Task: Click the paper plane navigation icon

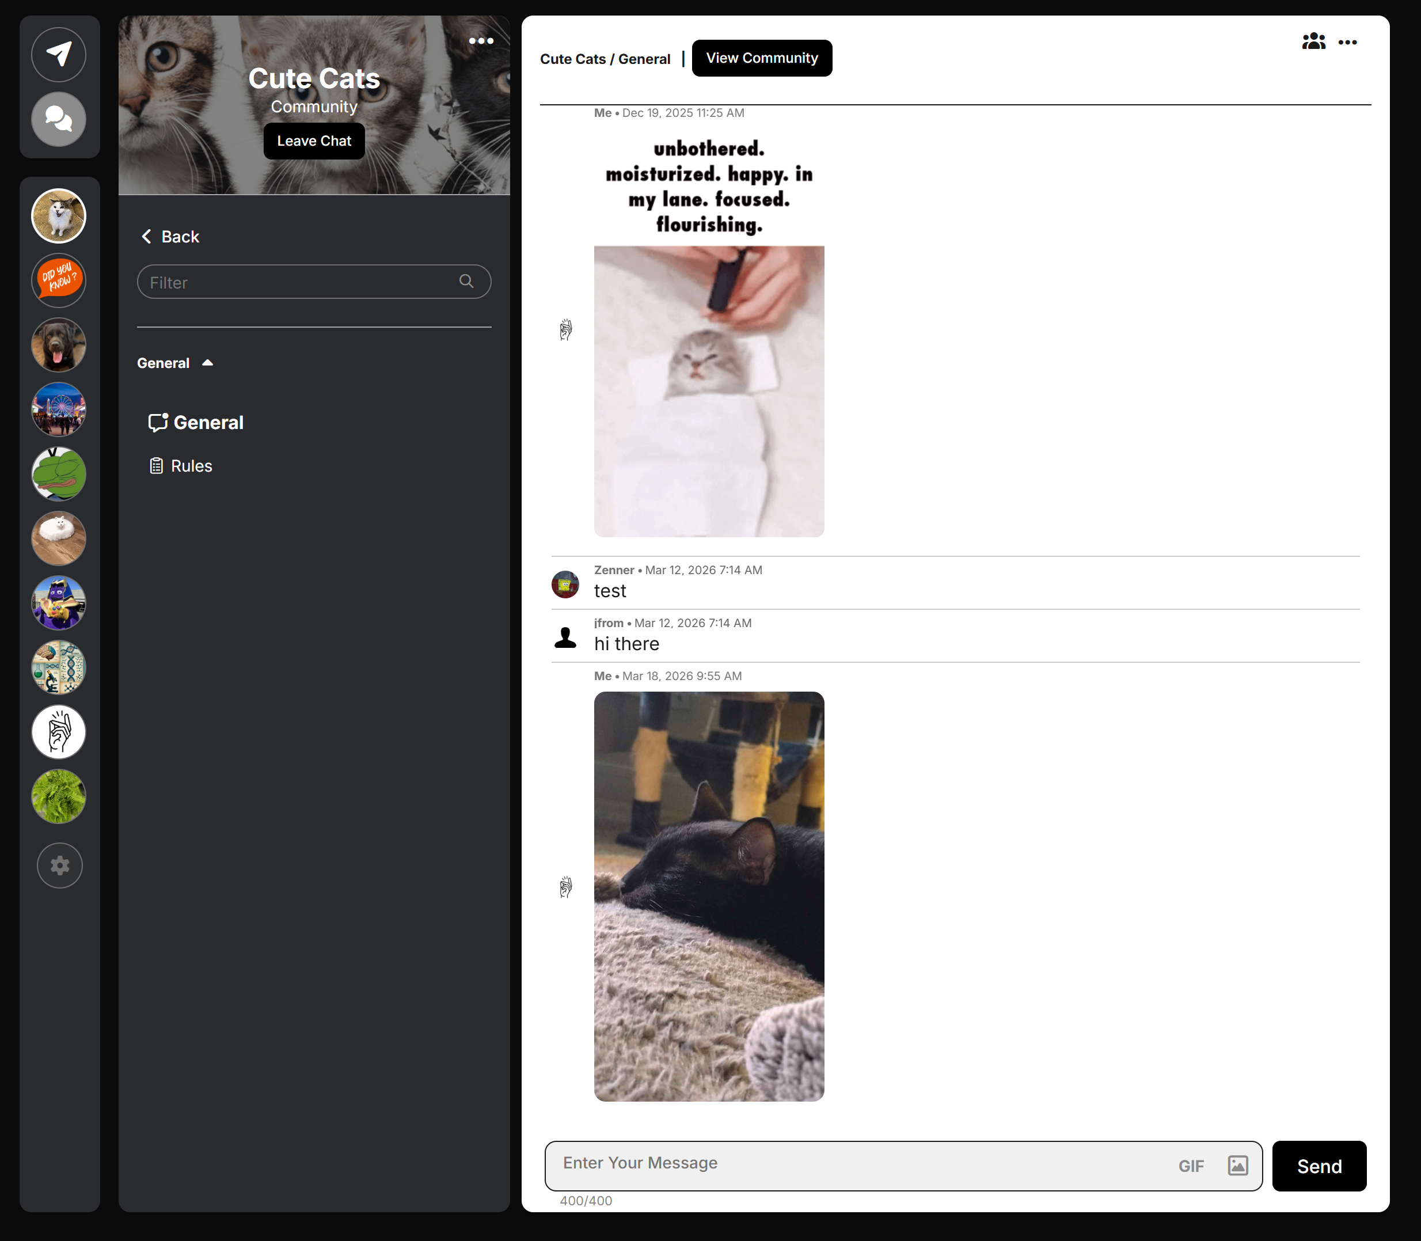Action: (59, 55)
